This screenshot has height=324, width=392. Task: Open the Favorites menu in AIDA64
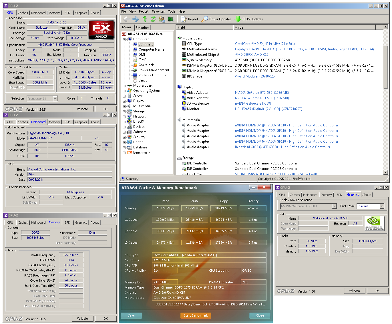(158, 11)
